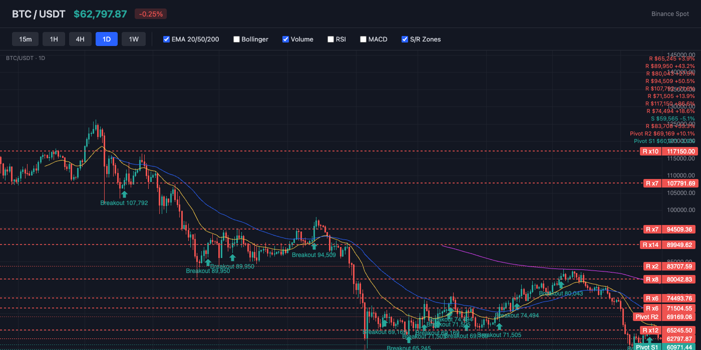
Task: Click the R x10 resistance badge
Action: tap(650, 151)
